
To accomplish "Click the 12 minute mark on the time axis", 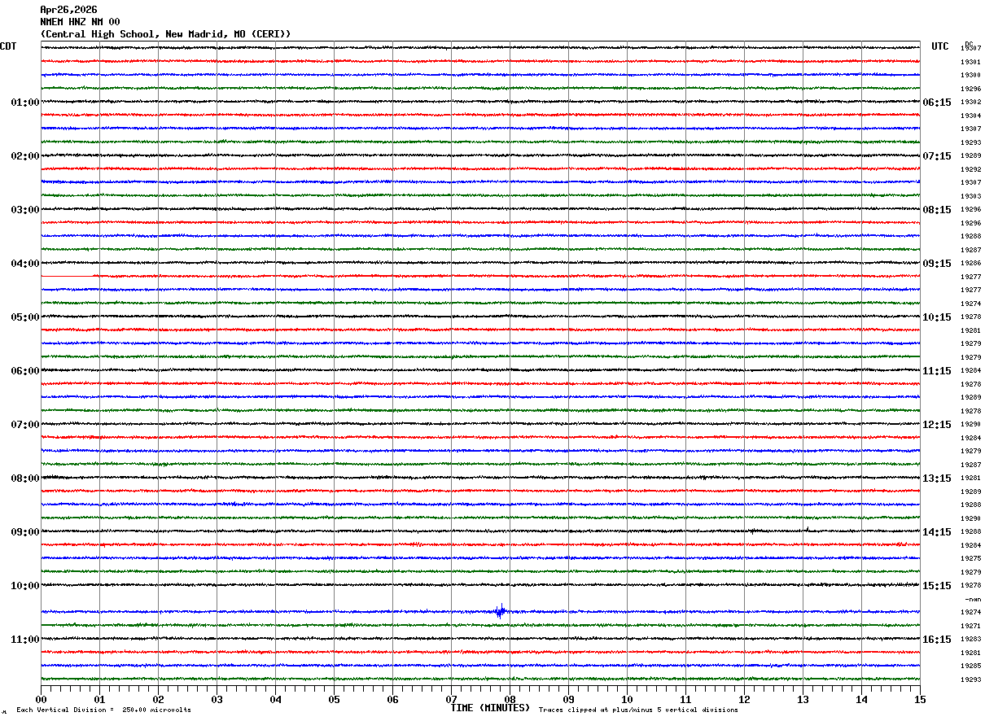I will point(744,699).
